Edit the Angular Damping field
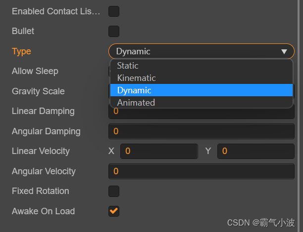Image resolution: width=303 pixels, height=232 pixels. click(x=202, y=131)
